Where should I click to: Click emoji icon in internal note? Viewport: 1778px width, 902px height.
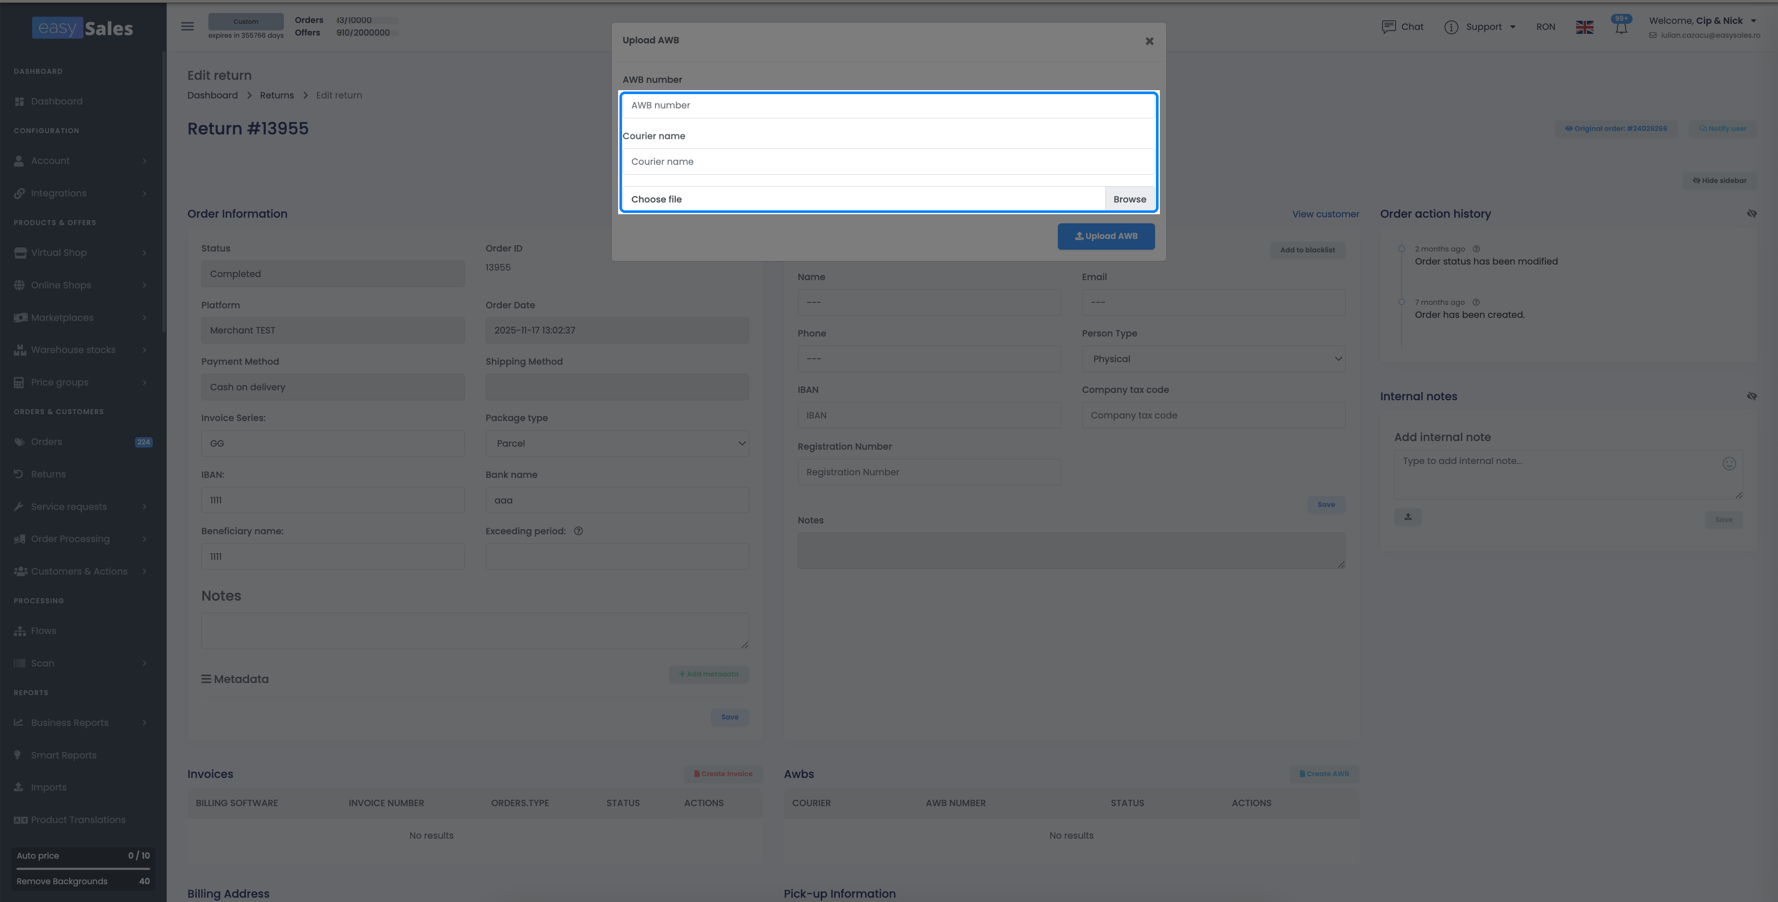1729,464
